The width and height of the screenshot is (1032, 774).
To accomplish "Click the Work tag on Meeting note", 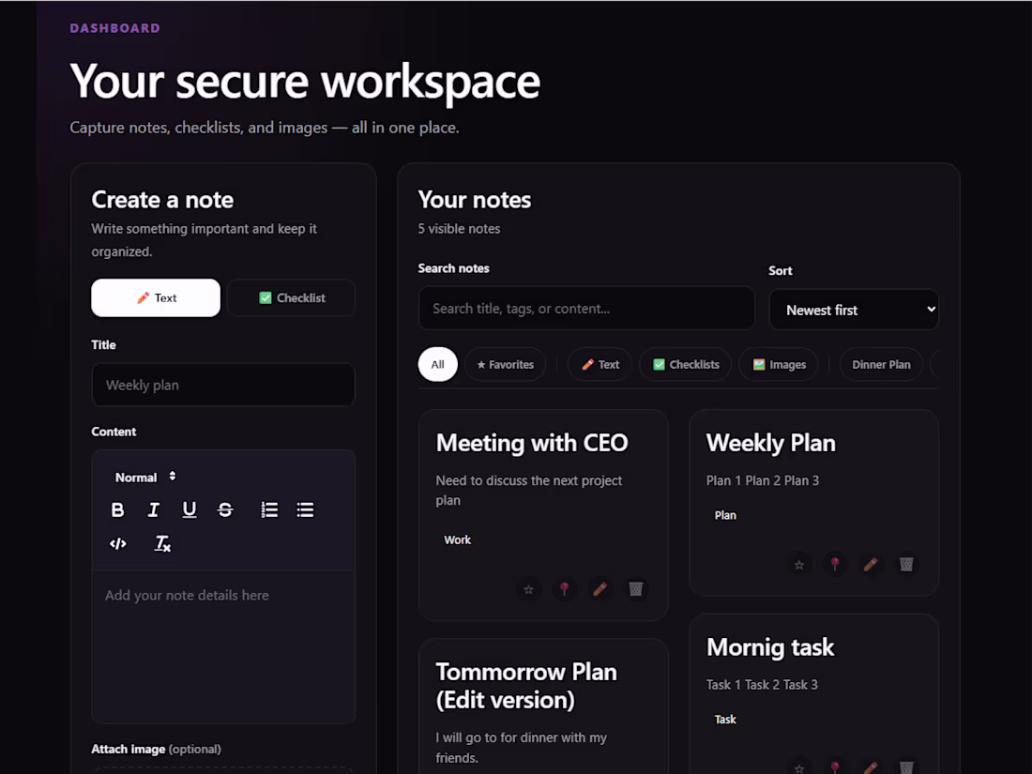I will coord(458,539).
